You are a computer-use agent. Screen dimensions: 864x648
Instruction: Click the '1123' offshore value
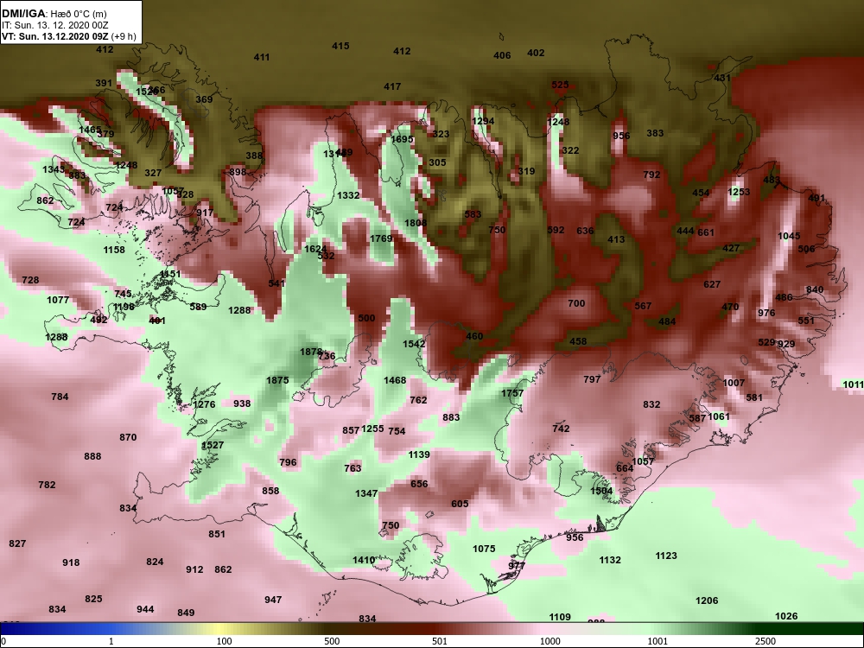pyautogui.click(x=666, y=556)
